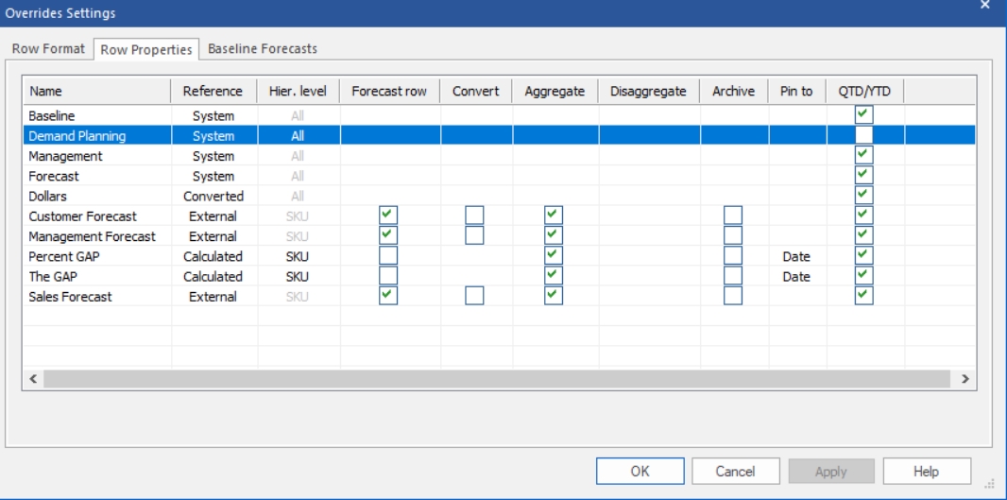Open Hier. level cell for Demand Planning

(x=298, y=135)
